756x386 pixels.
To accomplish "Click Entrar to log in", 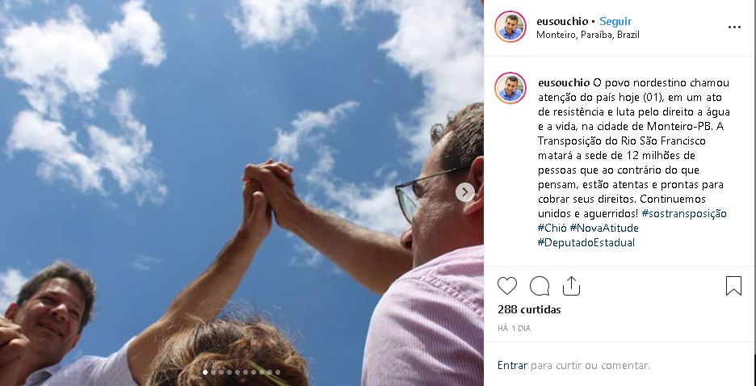I will [512, 365].
